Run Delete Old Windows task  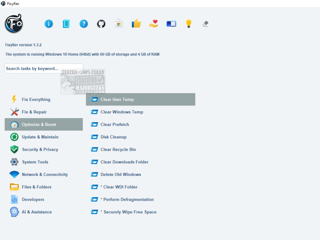[x=141, y=174]
